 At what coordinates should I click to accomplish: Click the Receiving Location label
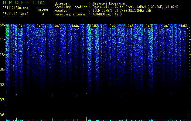tap(71, 7)
